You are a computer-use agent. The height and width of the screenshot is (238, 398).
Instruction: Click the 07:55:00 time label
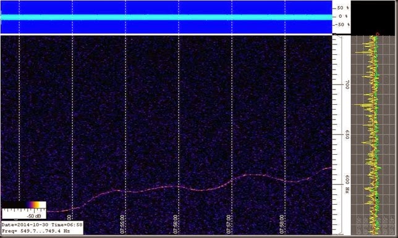click(122, 224)
